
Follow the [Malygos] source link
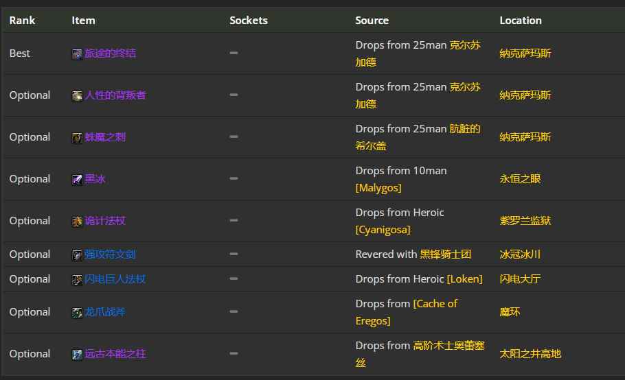coord(378,188)
